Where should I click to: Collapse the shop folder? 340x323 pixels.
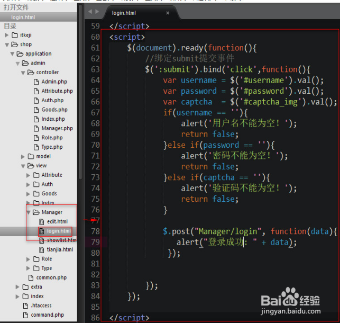click(7, 44)
